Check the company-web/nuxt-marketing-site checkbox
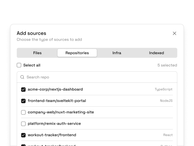The height and width of the screenshot is (146, 194). [x=23, y=112]
